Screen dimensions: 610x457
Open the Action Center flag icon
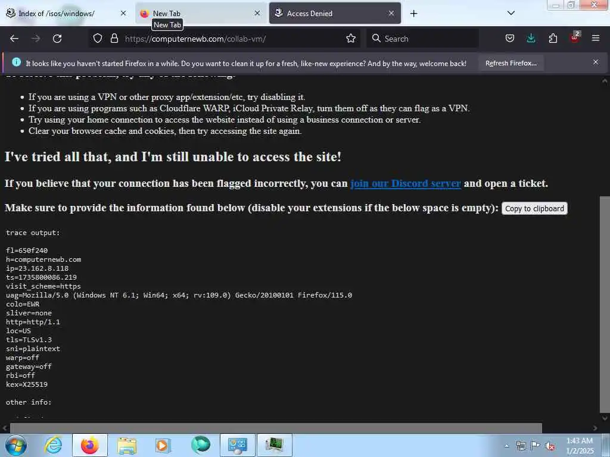point(536,446)
